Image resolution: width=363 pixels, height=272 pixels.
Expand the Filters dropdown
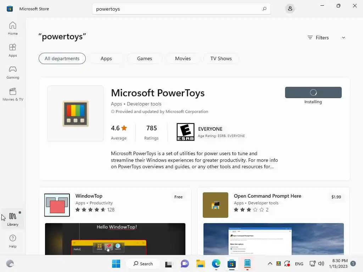pyautogui.click(x=326, y=38)
